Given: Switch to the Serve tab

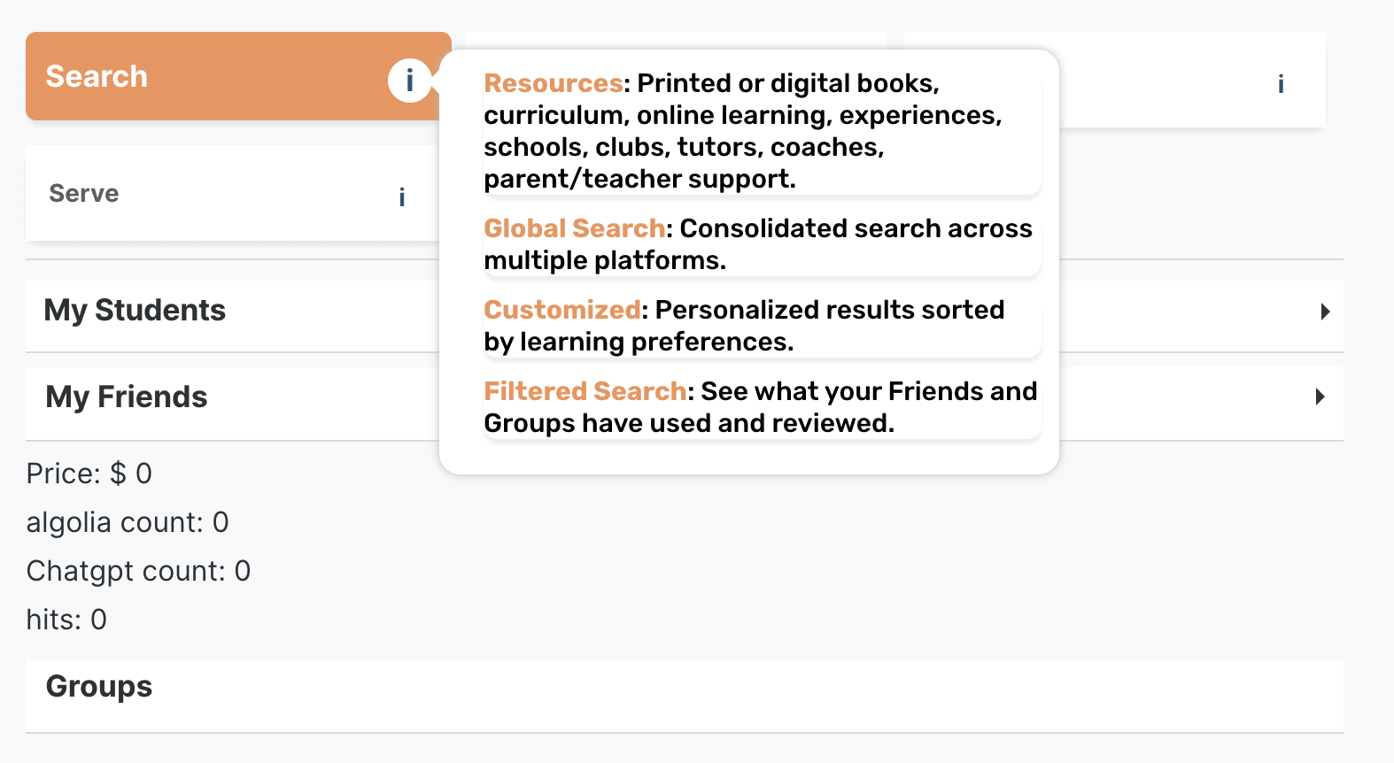Looking at the screenshot, I should 84,194.
